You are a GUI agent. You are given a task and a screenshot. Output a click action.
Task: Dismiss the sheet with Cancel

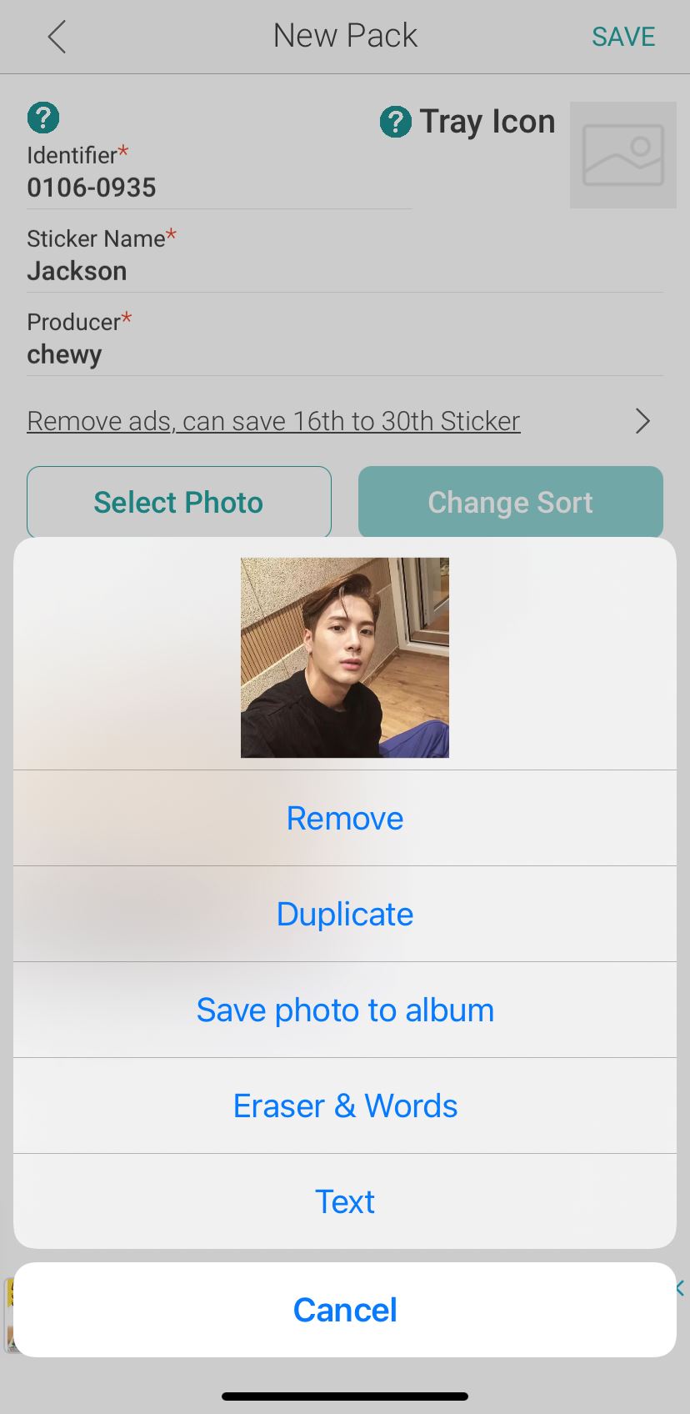point(345,1310)
